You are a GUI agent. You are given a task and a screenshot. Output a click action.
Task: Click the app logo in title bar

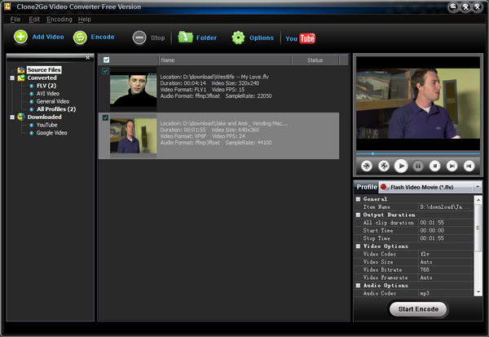coord(7,7)
